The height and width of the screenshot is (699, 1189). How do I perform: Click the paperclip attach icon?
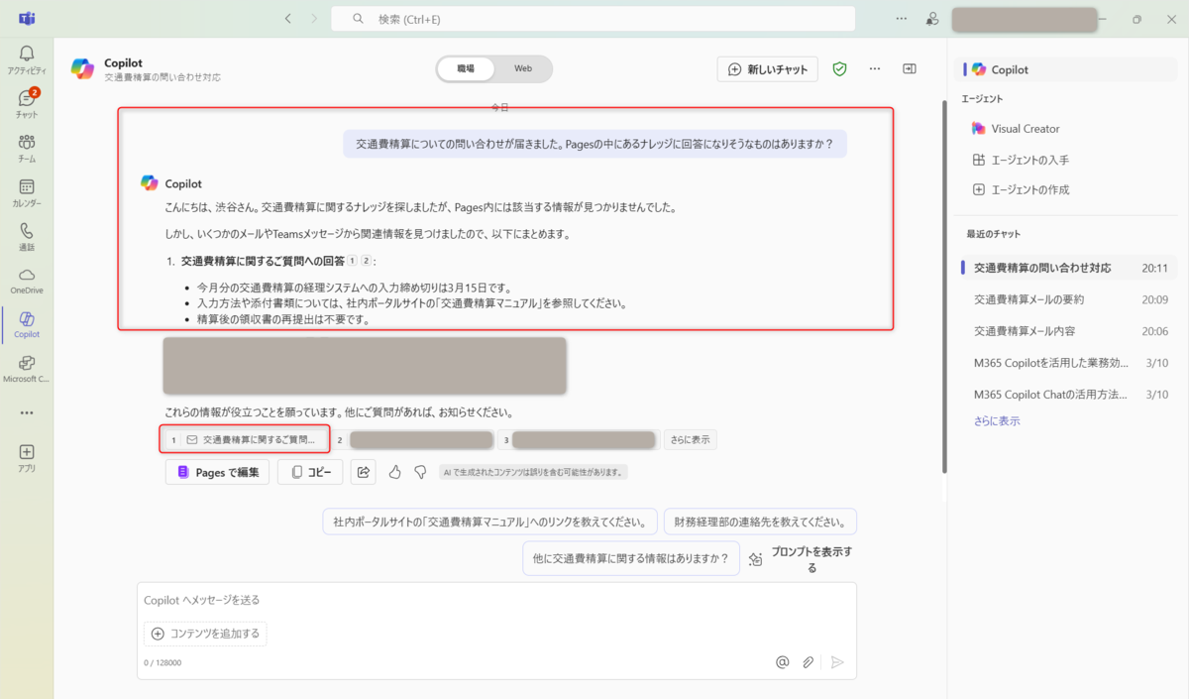pos(809,661)
